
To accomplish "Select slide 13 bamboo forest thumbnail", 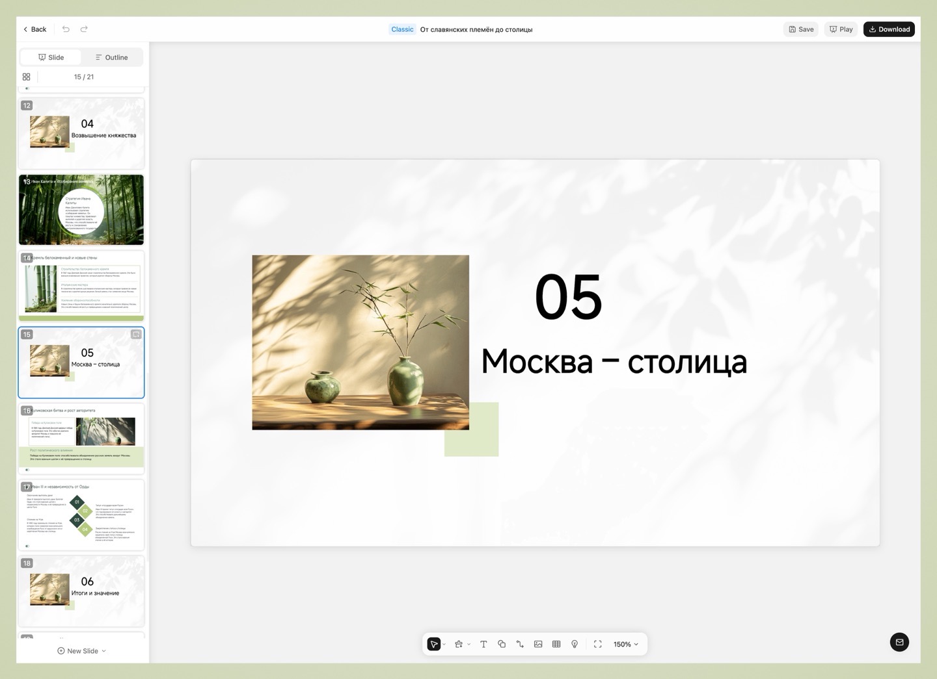I will click(81, 209).
